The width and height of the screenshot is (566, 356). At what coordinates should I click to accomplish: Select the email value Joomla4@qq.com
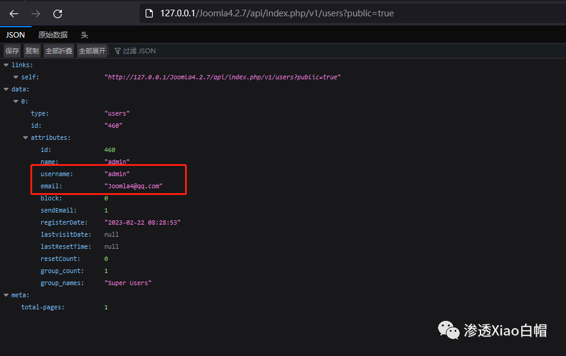(x=133, y=186)
